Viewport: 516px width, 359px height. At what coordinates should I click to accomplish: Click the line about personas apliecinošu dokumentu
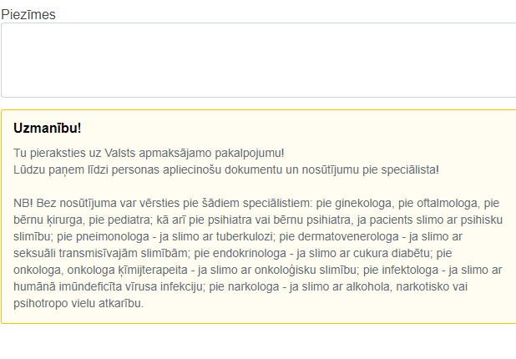[226, 169]
